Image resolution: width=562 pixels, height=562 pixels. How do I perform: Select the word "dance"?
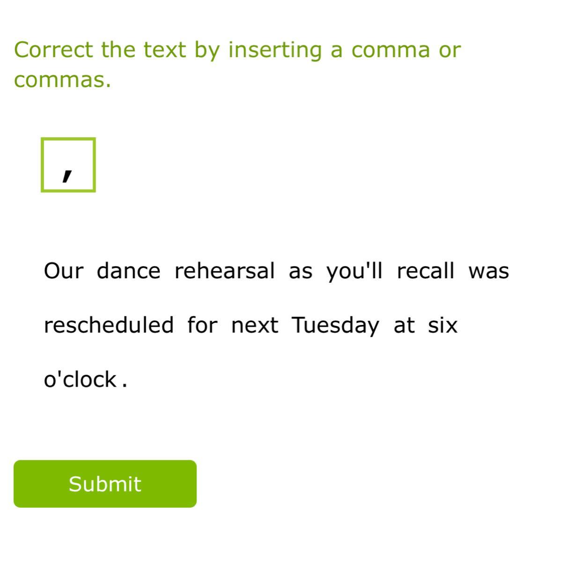pyautogui.click(x=128, y=271)
